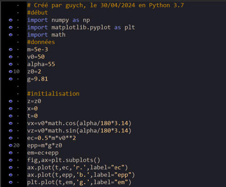Toggle breakpoint marker beside 'z=z0'
226x187 pixels.
coord(11,101)
